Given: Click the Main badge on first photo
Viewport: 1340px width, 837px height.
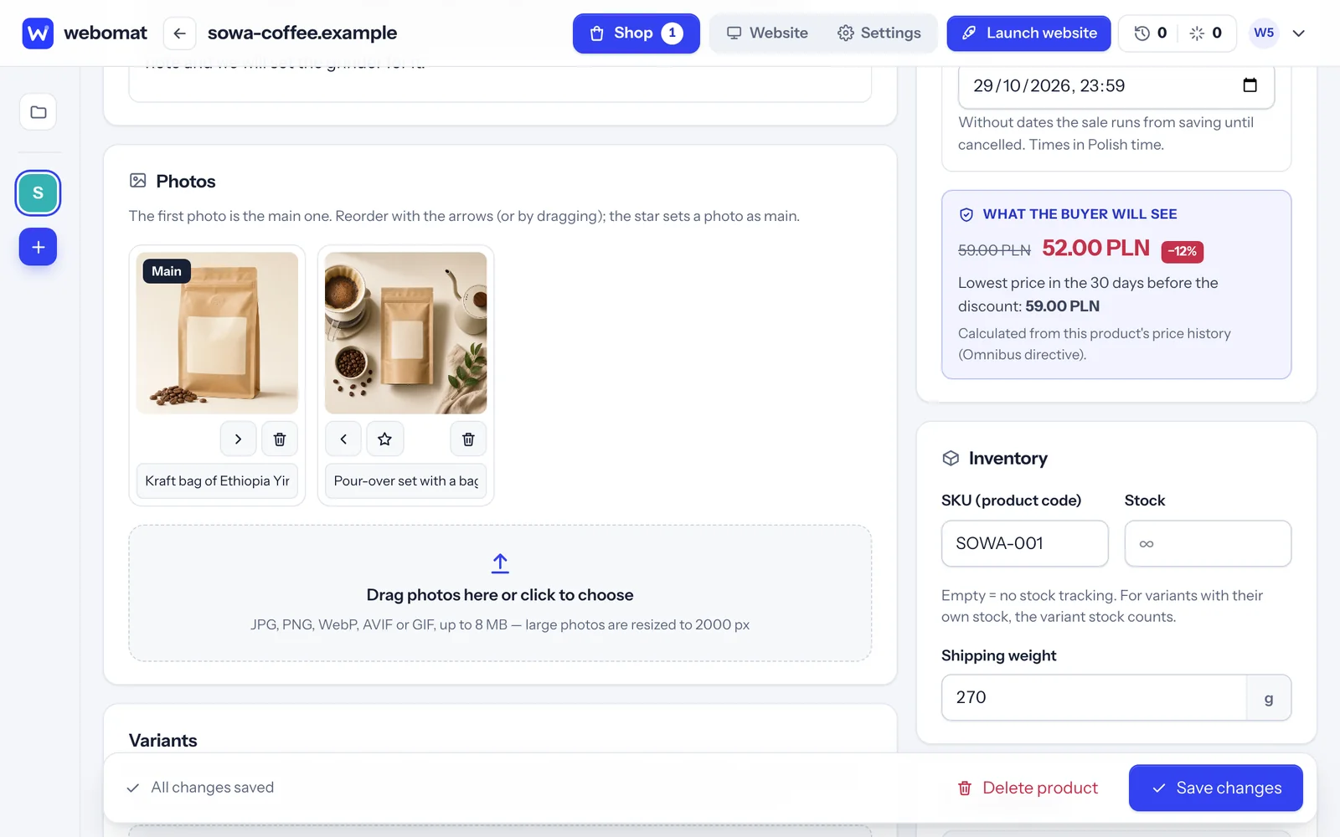Looking at the screenshot, I should click(167, 271).
